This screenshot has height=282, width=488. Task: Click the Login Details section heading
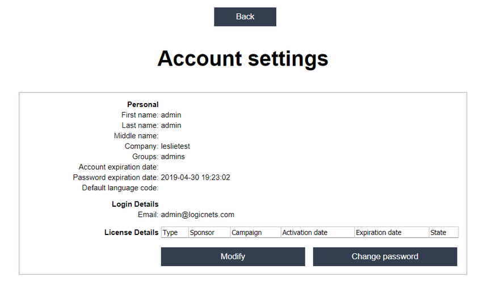click(x=135, y=204)
